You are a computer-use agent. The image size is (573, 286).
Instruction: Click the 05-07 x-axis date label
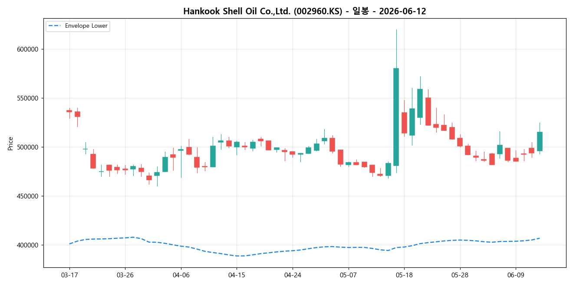click(x=348, y=275)
